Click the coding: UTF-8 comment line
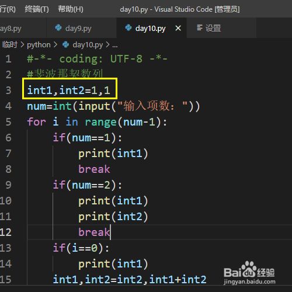The width and height of the screenshot is (292, 292). (97, 59)
